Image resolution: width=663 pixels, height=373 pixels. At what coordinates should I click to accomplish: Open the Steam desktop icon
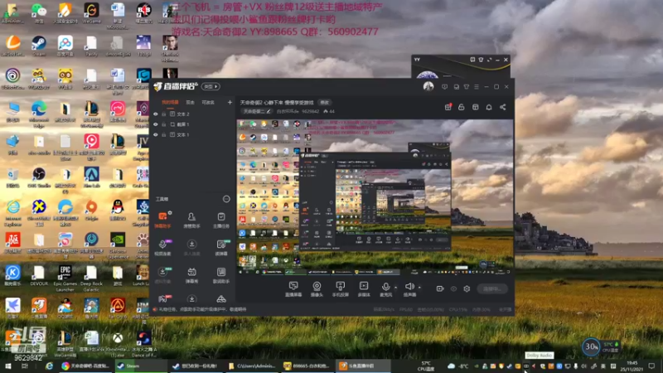pyautogui.click(x=39, y=46)
